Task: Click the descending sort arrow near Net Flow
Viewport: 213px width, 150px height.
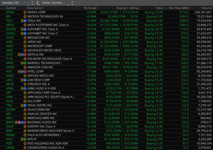Action: click(x=166, y=8)
